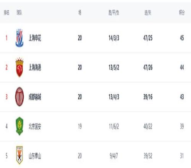Click Shanghai Shenhua's 45 points value

pos(182,38)
